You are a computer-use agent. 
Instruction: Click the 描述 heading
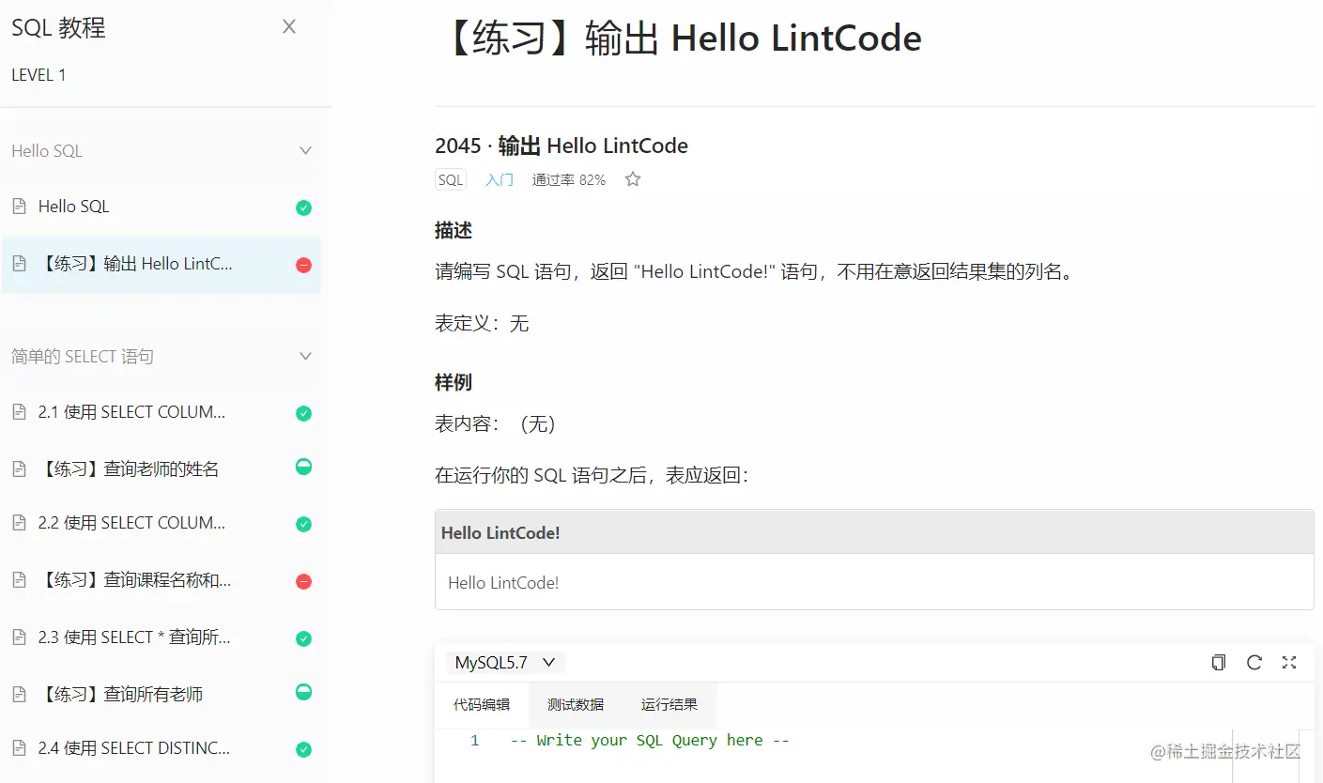coord(454,230)
